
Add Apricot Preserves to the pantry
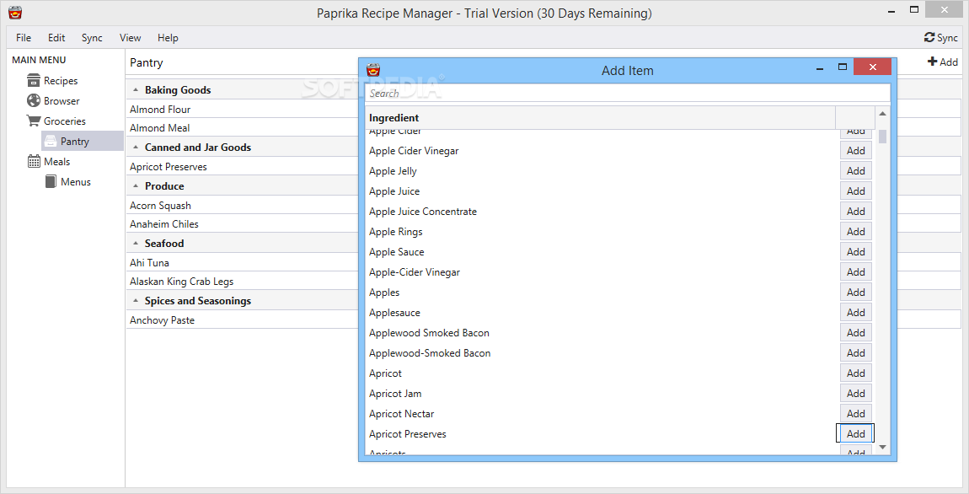pyautogui.click(x=855, y=434)
